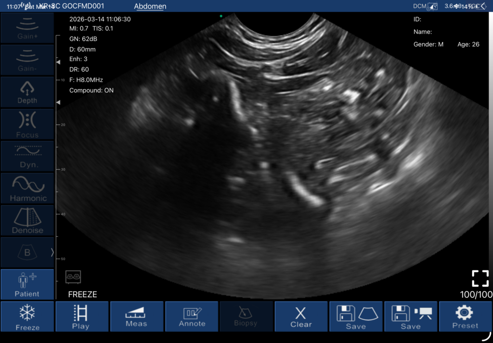Open the TGC panel arrow
493x343 pixels.
point(483,6)
